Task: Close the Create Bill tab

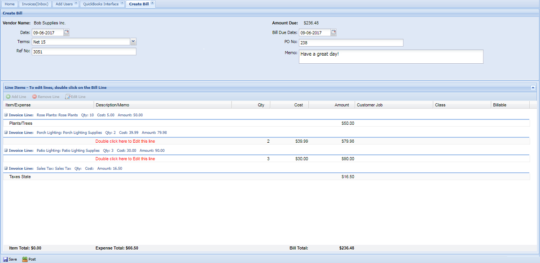Action: click(153, 3)
